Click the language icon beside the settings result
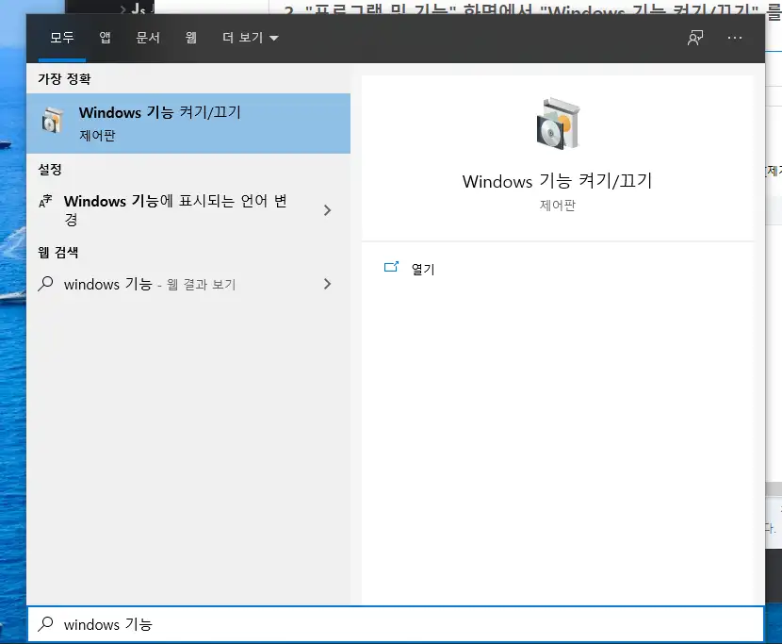The width and height of the screenshot is (782, 644). [45, 201]
